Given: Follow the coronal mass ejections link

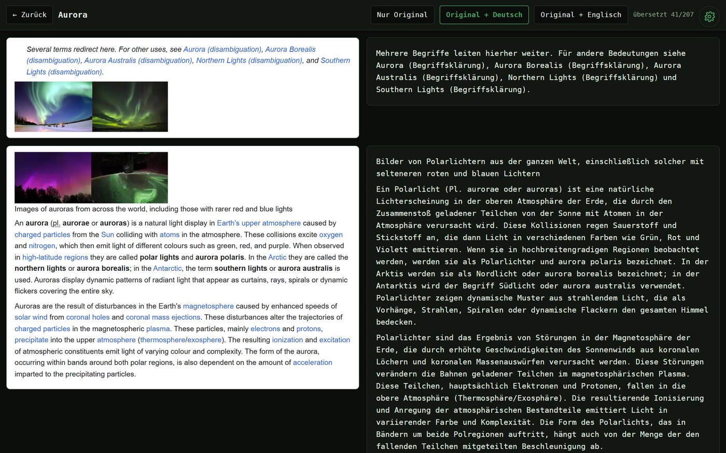Looking at the screenshot, I should [163, 317].
